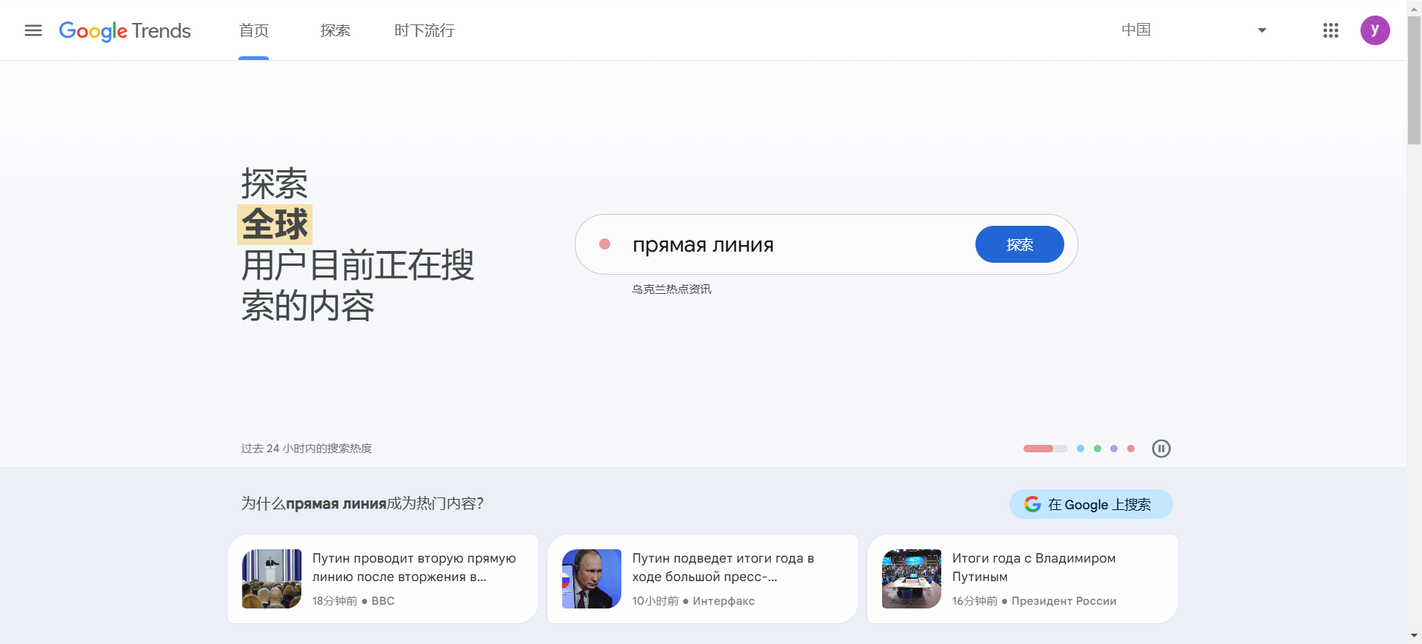Open the purple account avatar 'y'
The width and height of the screenshot is (1422, 644).
point(1375,30)
